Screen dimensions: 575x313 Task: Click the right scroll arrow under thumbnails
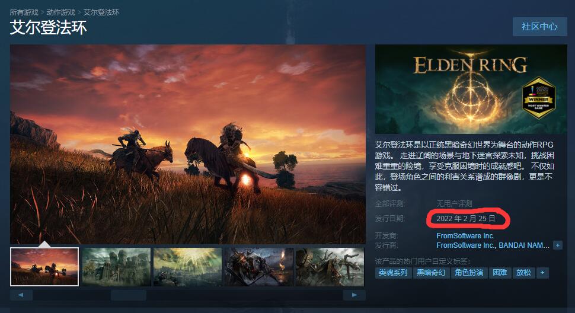[354, 295]
